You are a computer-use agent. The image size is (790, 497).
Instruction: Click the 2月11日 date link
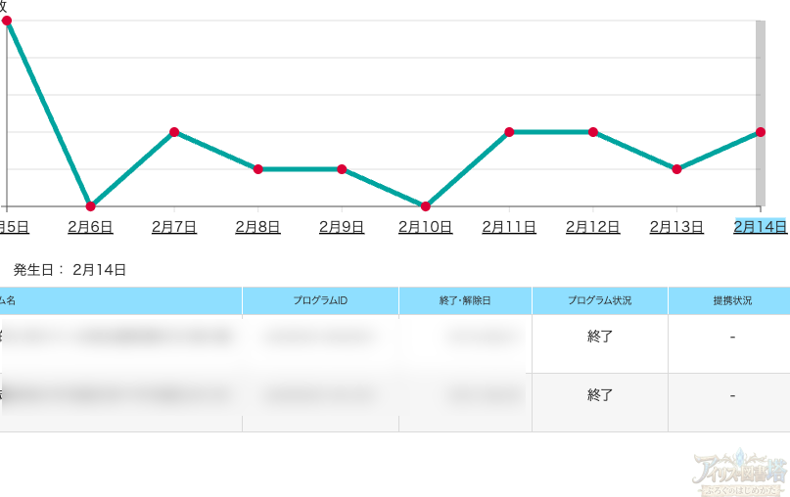click(x=509, y=227)
